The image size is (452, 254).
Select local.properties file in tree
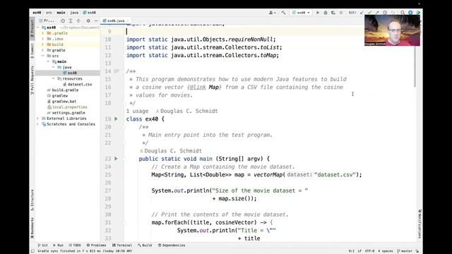pos(67,107)
